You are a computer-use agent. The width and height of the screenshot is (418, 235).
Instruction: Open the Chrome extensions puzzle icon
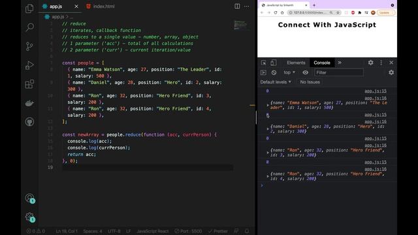pyautogui.click(x=360, y=12)
